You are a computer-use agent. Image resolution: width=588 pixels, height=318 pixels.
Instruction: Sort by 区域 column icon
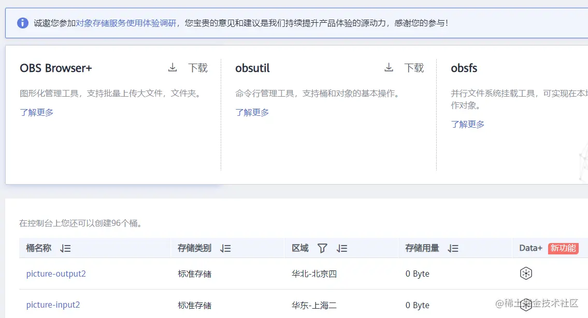pos(341,248)
